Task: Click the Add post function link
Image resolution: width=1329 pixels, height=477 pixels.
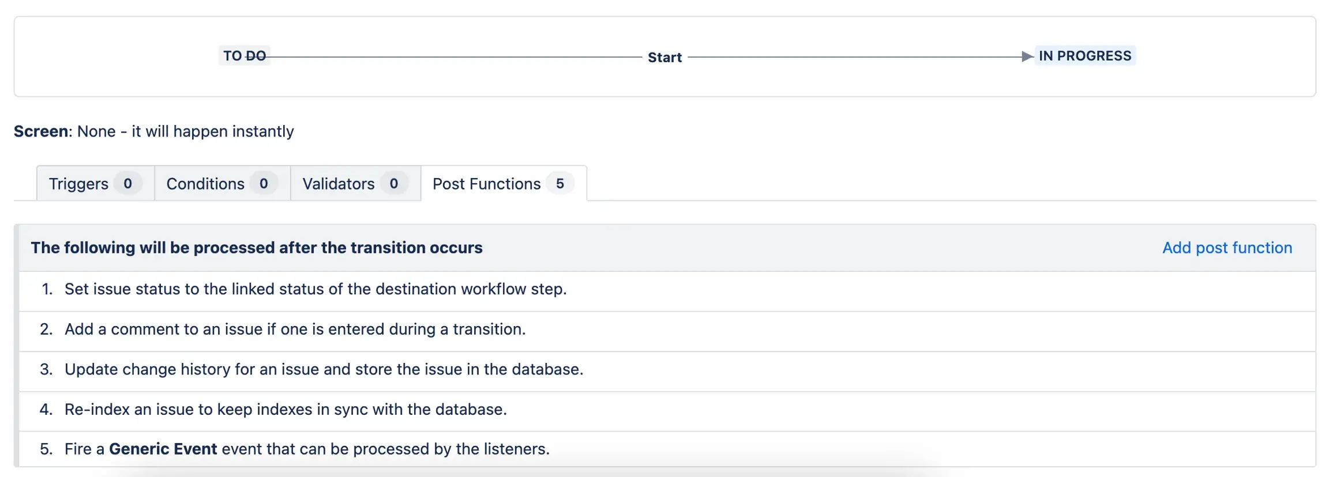Action: pyautogui.click(x=1227, y=248)
